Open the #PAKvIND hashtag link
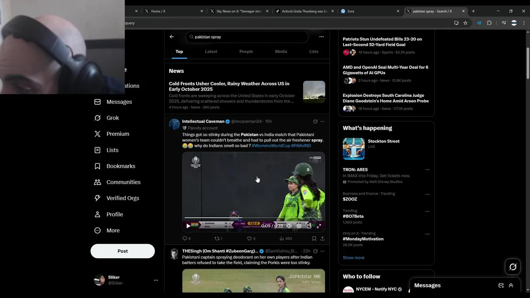The width and height of the screenshot is (530, 298). click(301, 146)
